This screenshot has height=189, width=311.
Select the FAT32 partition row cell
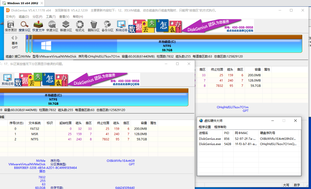point(35,129)
